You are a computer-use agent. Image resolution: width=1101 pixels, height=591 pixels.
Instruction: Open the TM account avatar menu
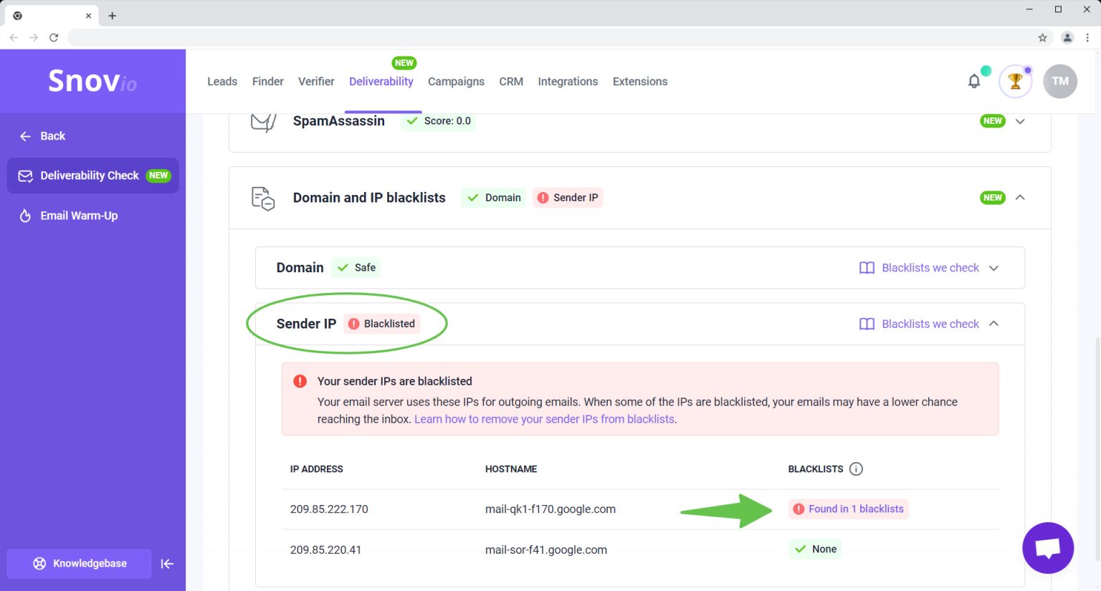[1060, 81]
